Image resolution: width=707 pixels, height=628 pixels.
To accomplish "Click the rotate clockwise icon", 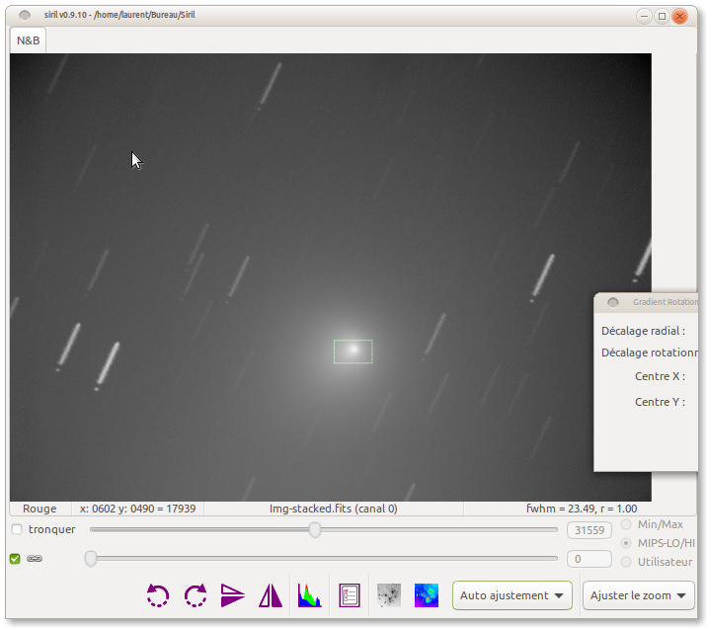I will (x=196, y=595).
